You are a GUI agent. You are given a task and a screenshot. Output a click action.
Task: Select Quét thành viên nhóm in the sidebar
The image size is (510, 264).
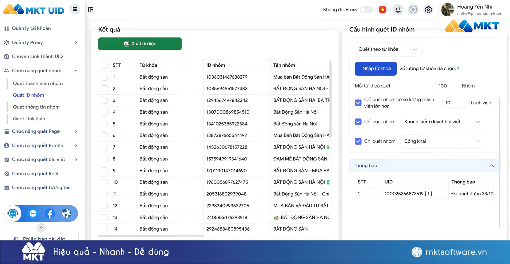pos(38,83)
